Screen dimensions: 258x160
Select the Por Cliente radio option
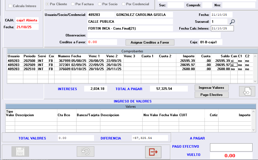[47, 4]
